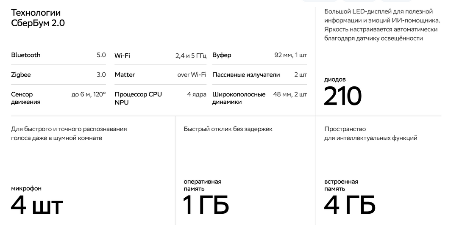
Task: Select the "Процессор CPU NPU" label
Action: (x=138, y=98)
